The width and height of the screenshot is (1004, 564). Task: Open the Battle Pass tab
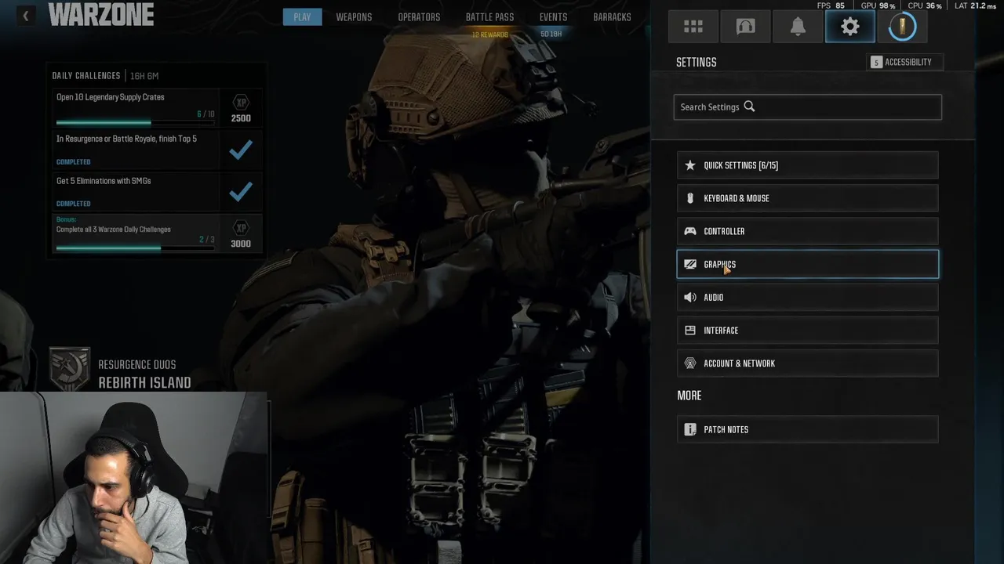489,17
